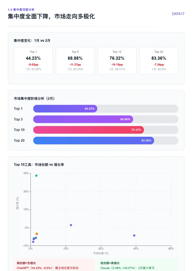Open the Top 10 stat card 76.32%
Image resolution: width=192 pixels, height=271 pixels.
point(117,61)
